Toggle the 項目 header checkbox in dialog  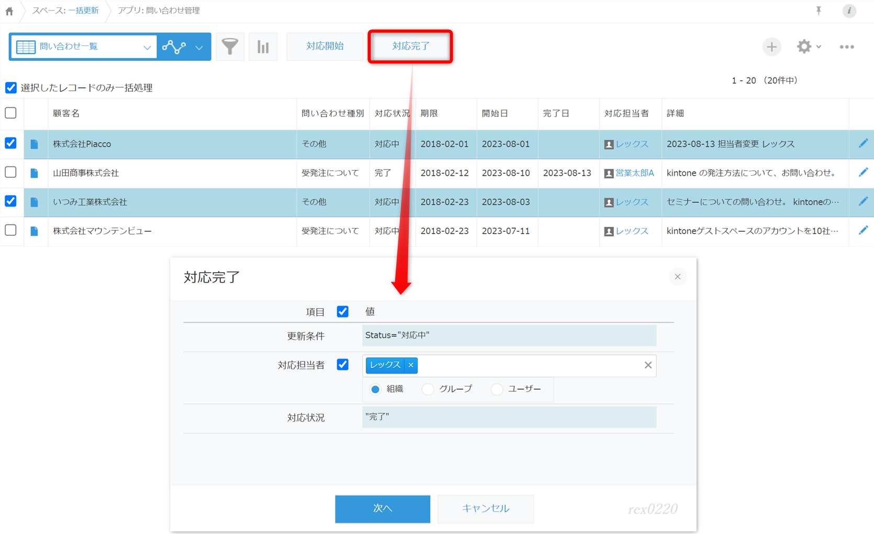coord(342,311)
